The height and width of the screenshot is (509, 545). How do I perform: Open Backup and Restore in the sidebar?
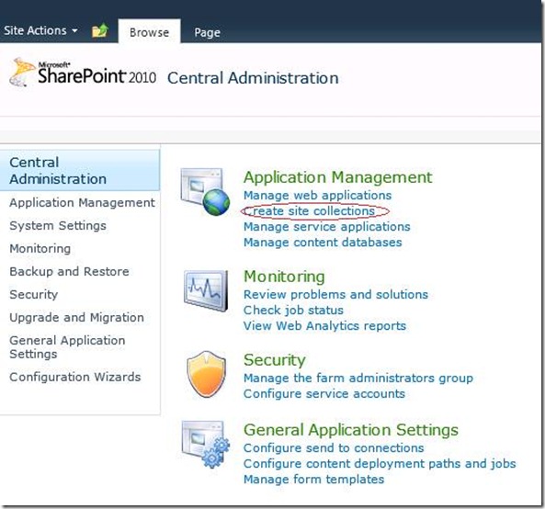[69, 271]
